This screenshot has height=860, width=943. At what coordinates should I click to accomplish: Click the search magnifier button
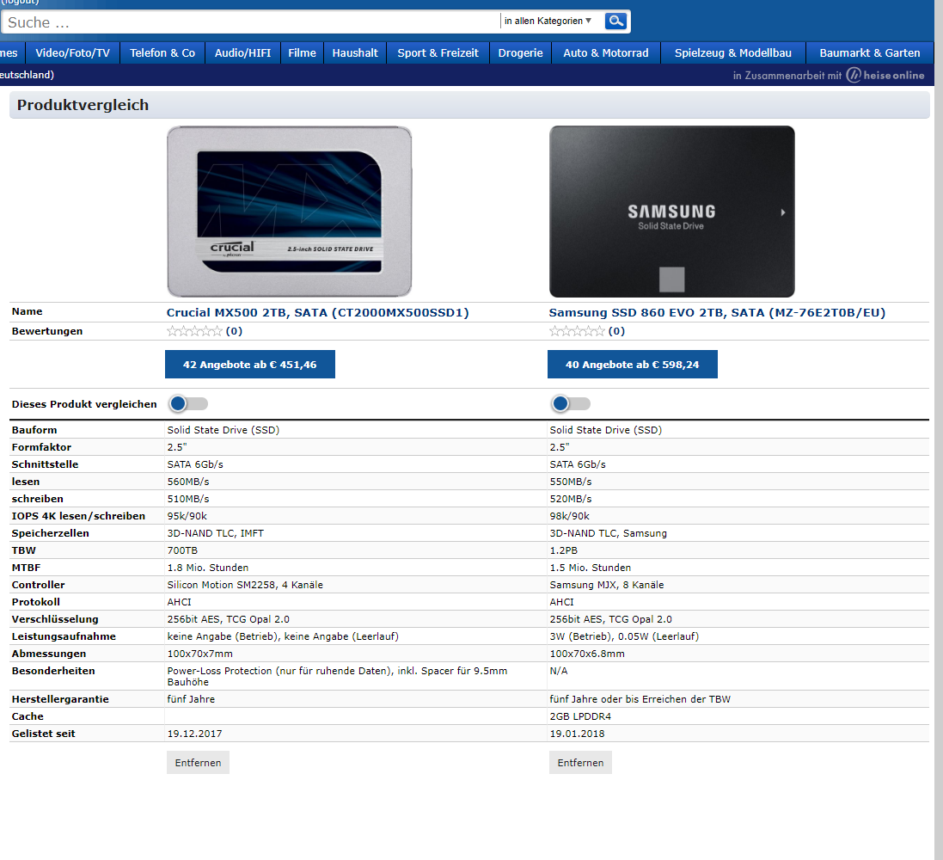tap(615, 21)
